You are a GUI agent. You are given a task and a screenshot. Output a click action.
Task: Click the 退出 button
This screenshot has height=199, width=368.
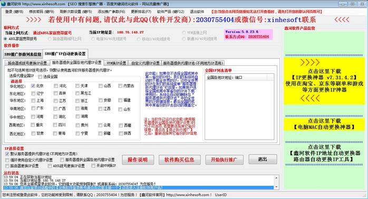(x=263, y=160)
